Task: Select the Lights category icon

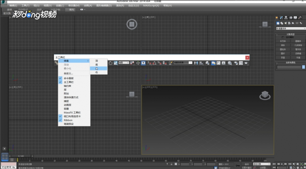Action: [x=285, y=23]
